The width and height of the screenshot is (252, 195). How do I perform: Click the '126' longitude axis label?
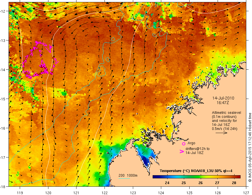[218, 193]
